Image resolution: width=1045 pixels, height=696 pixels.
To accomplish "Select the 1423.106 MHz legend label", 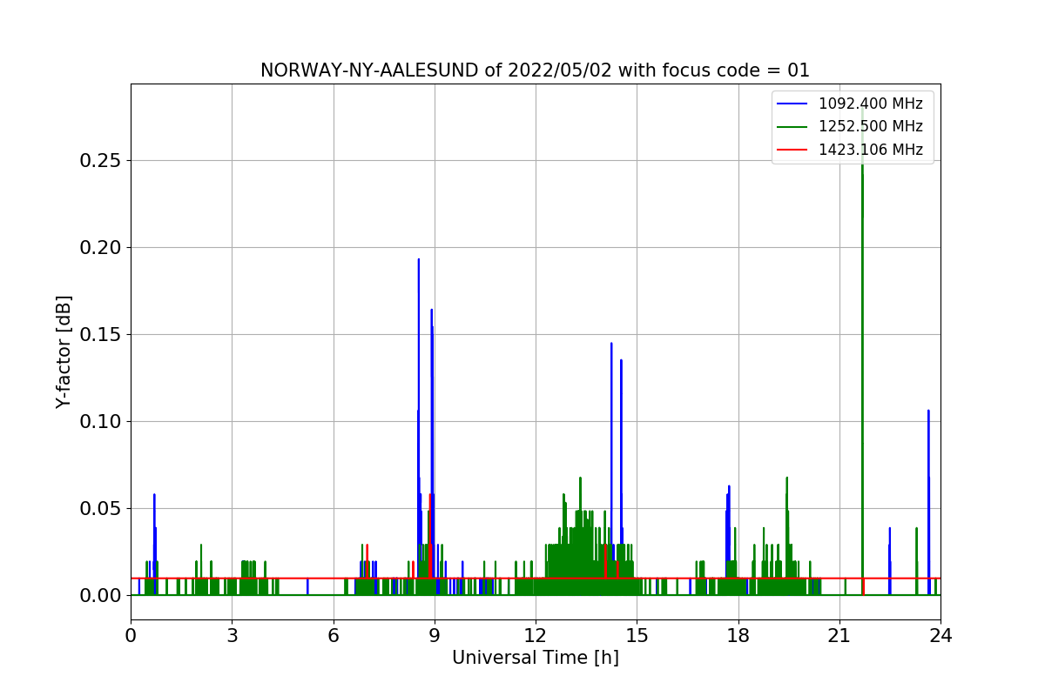I will point(870,150).
